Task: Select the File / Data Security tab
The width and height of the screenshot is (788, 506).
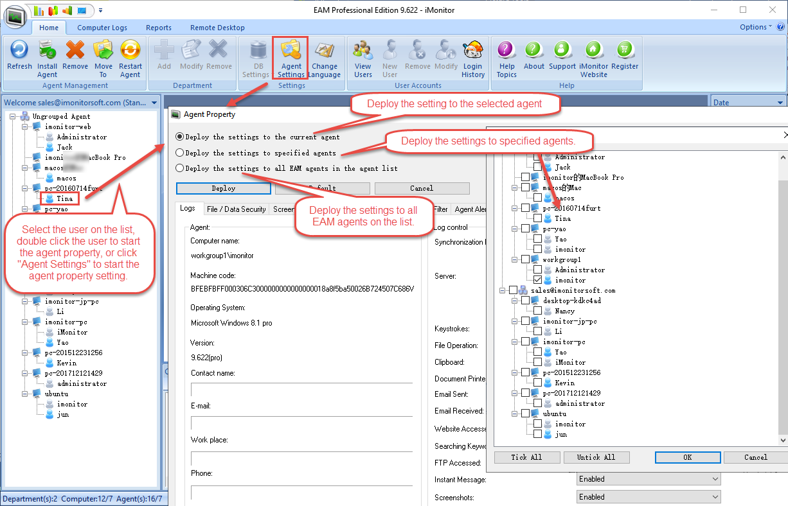Action: (x=236, y=209)
